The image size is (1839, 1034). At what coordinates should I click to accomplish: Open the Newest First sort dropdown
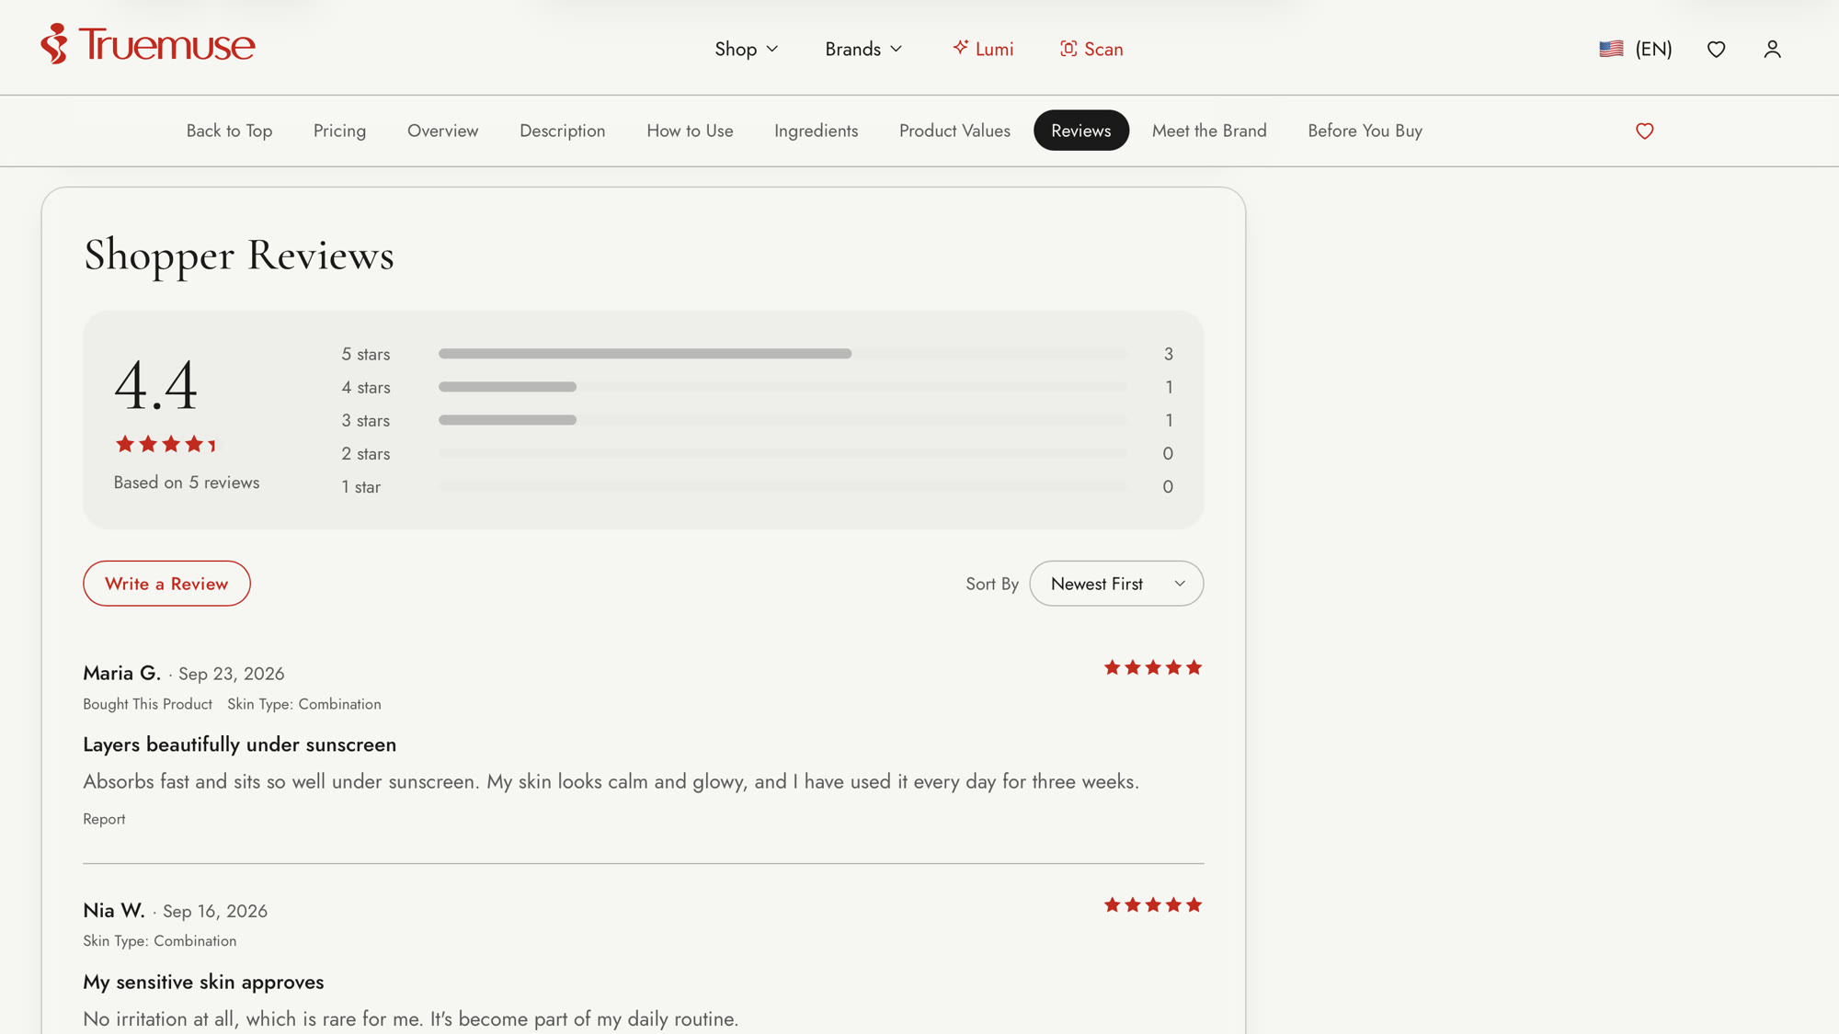1116,584
